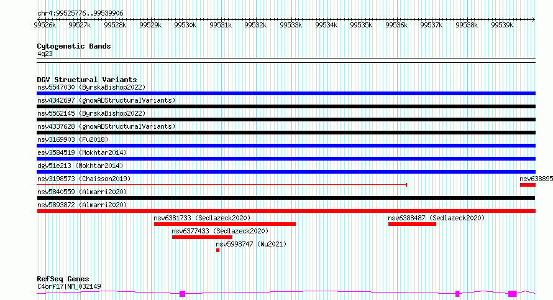The height and width of the screenshot is (300, 553).
Task: Open the esv3584519 (Mokhtar2014) variant
Action: tap(82, 152)
